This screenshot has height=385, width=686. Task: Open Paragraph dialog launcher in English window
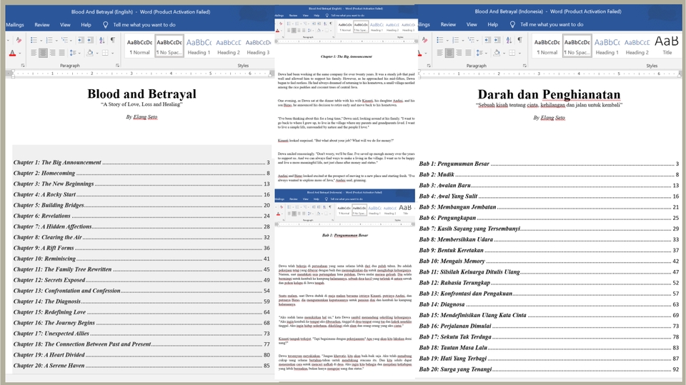point(117,66)
